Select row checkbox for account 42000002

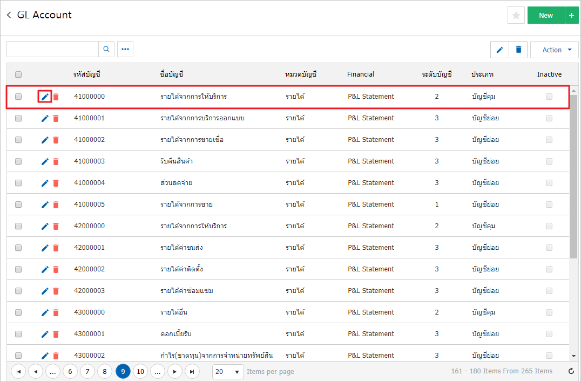point(18,269)
